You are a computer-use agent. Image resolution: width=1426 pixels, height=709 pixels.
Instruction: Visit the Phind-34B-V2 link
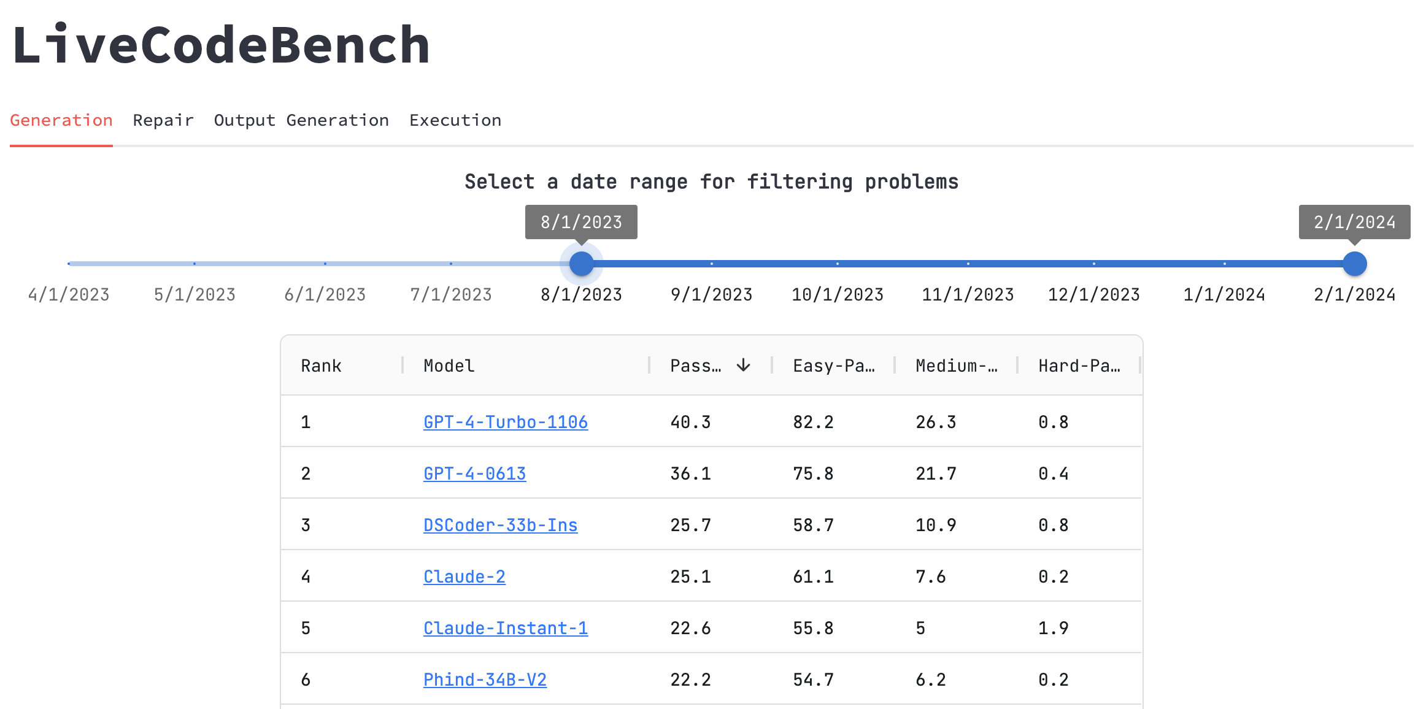pyautogui.click(x=485, y=680)
